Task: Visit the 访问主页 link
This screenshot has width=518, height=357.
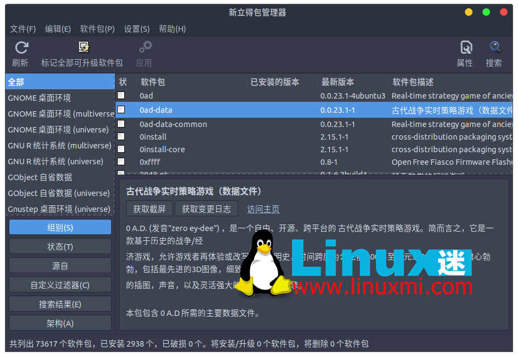Action: [x=263, y=209]
